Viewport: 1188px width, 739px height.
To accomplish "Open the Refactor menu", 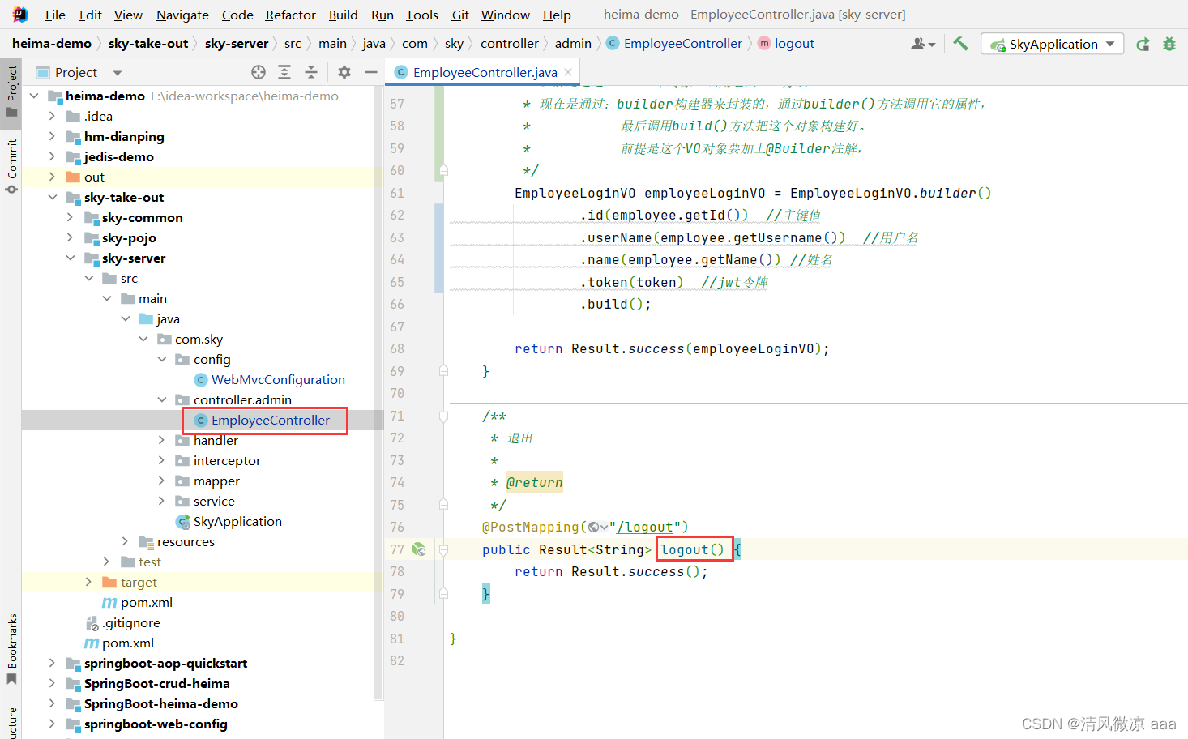I will (x=290, y=15).
